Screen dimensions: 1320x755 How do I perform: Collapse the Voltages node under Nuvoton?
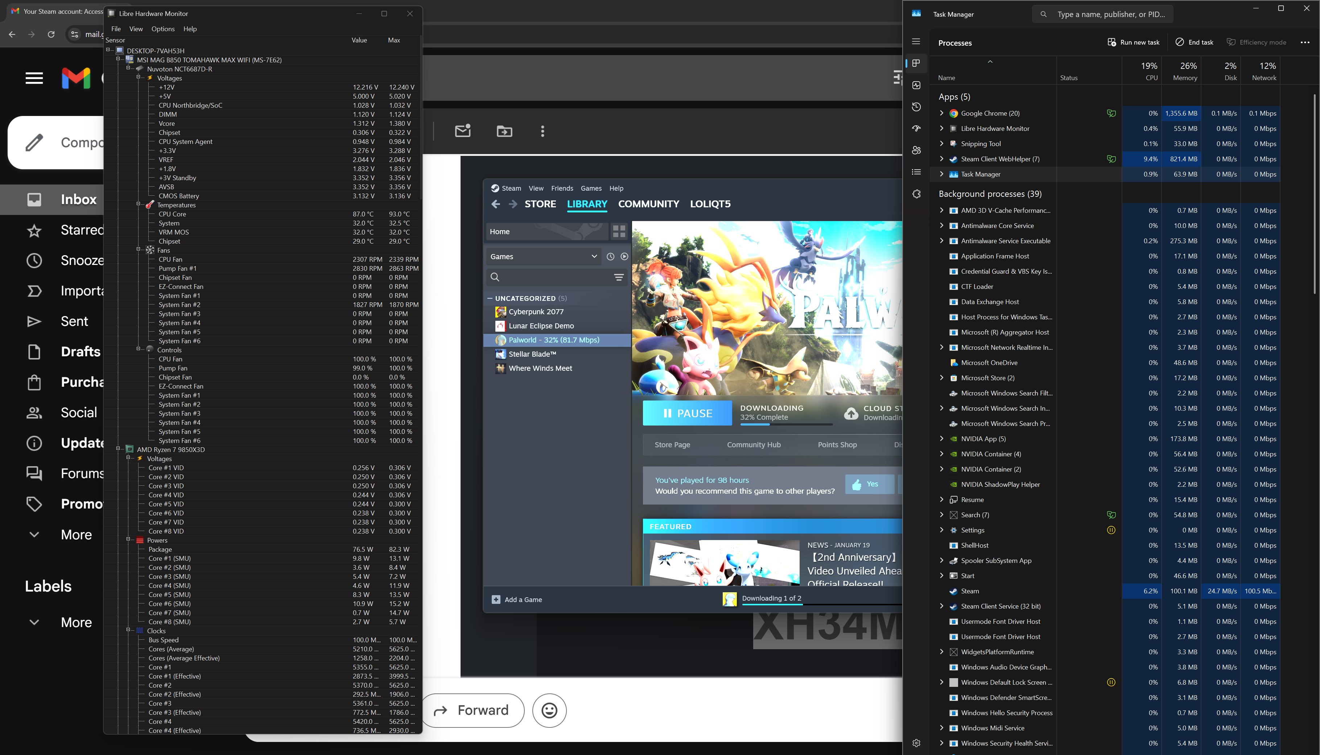tap(139, 77)
